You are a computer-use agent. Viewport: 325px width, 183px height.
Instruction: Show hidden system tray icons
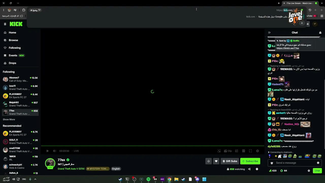click(35, 179)
